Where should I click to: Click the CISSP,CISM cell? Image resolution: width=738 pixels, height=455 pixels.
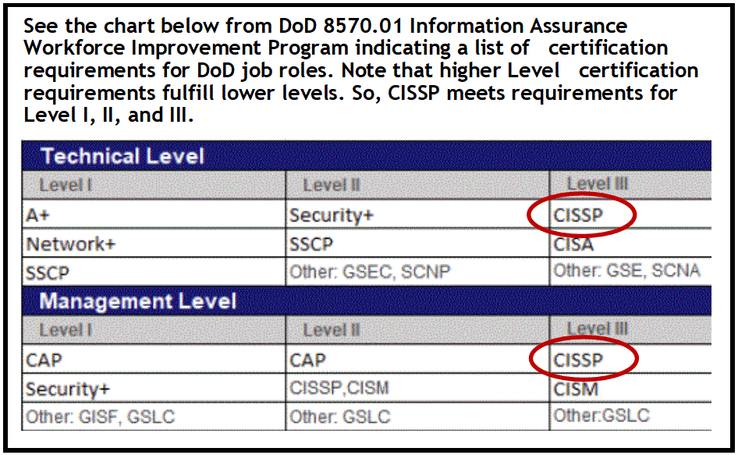point(417,388)
